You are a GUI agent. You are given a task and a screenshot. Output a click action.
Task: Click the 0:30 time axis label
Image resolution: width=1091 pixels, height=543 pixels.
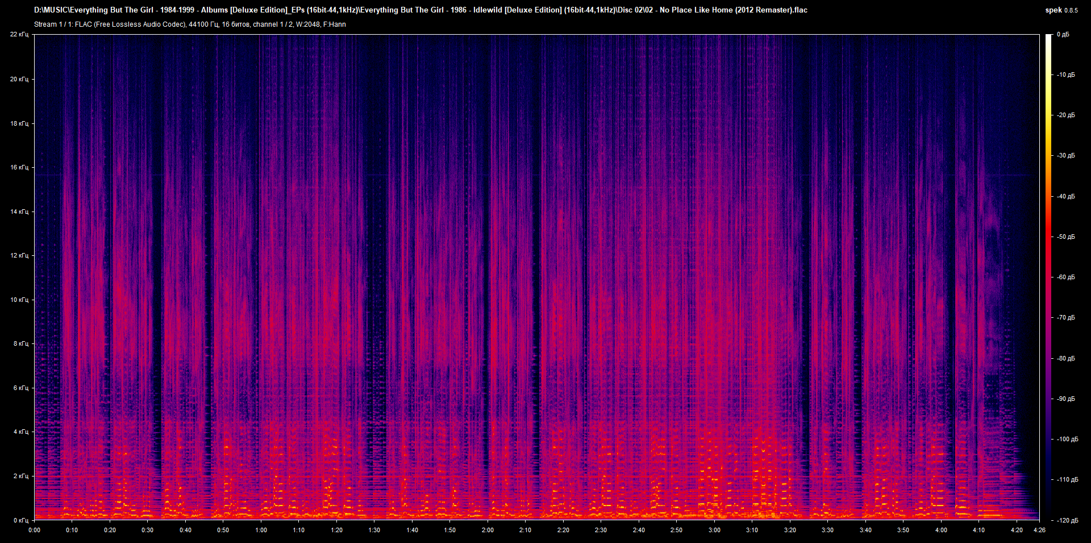click(148, 530)
